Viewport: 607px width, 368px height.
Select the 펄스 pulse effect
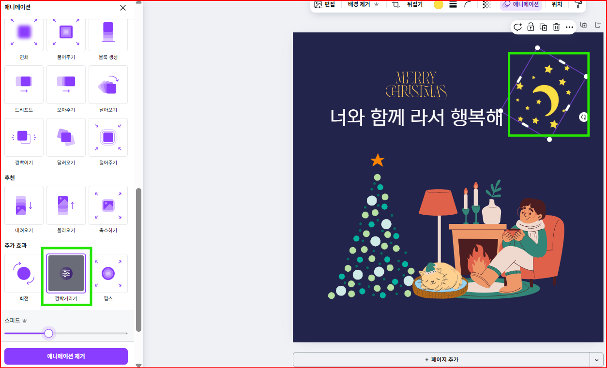pos(108,274)
